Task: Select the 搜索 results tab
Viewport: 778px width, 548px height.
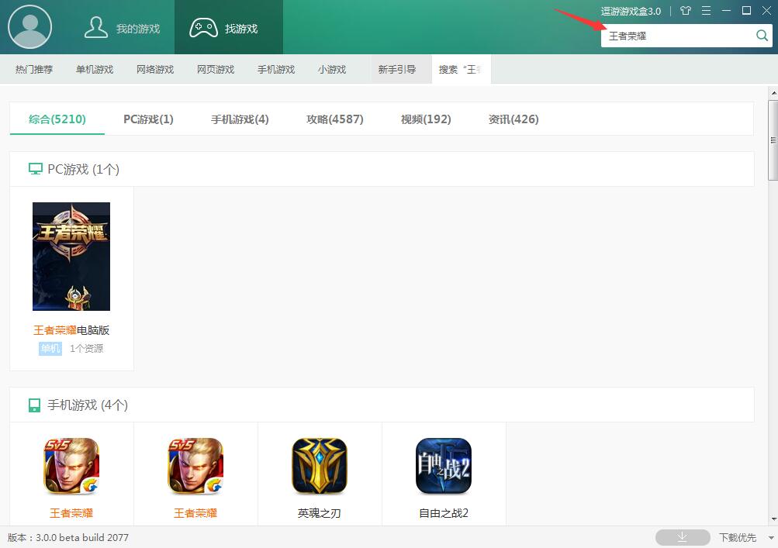Action: [x=461, y=70]
